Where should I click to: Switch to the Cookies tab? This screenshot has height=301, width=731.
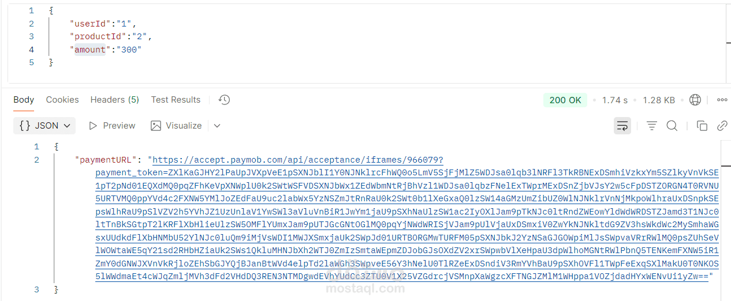tap(62, 100)
